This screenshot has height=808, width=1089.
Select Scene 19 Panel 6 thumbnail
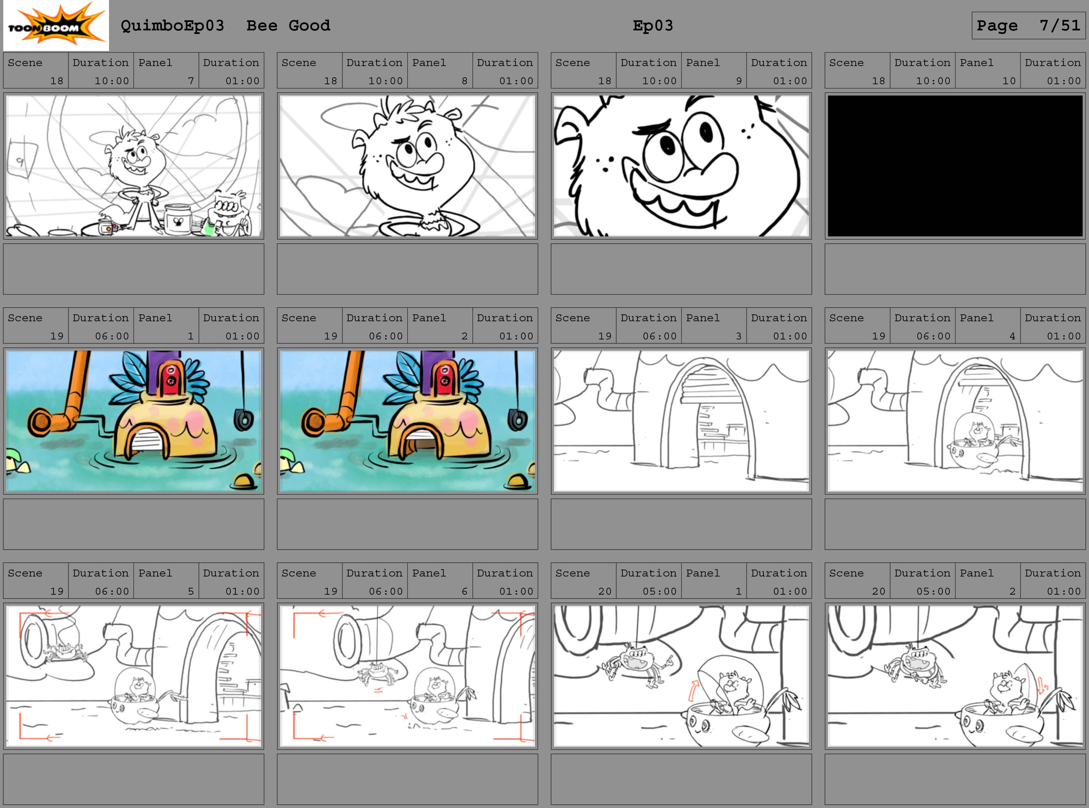pyautogui.click(x=407, y=677)
